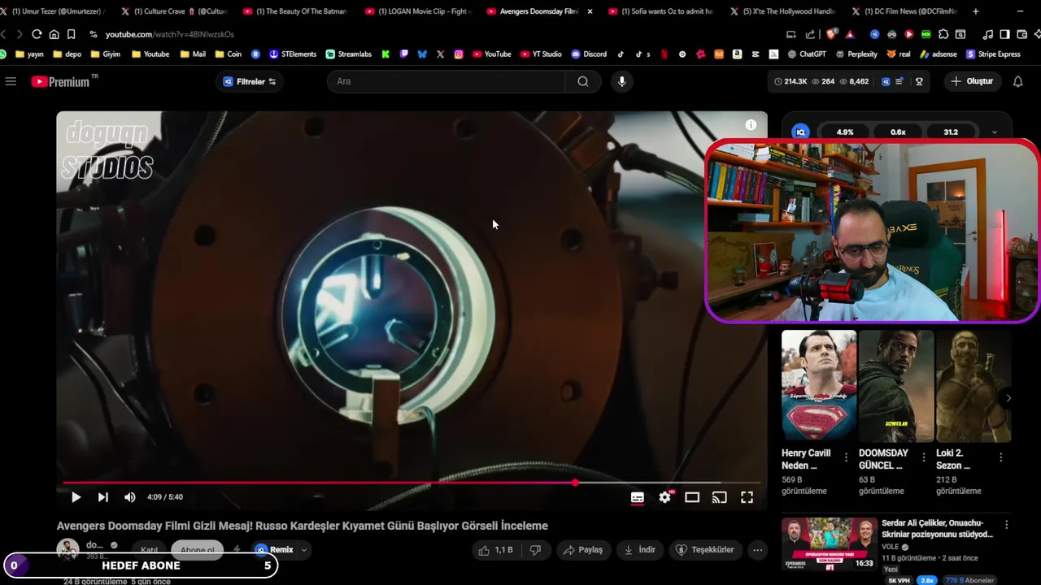Expand the dropdown next to Remix
The width and height of the screenshot is (1041, 585).
click(x=304, y=550)
